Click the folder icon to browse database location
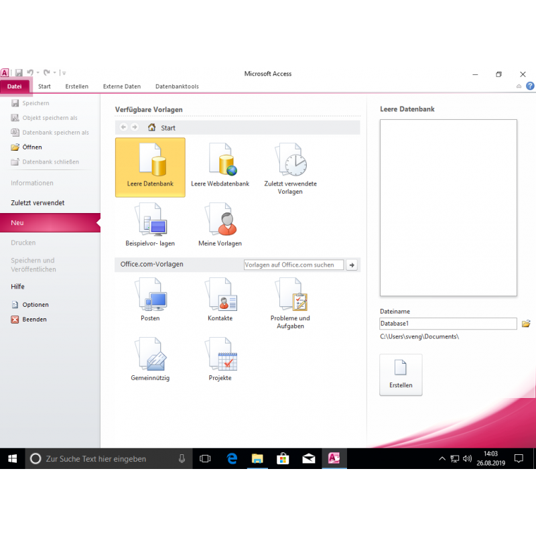Image resolution: width=536 pixels, height=536 pixels. pos(526,324)
